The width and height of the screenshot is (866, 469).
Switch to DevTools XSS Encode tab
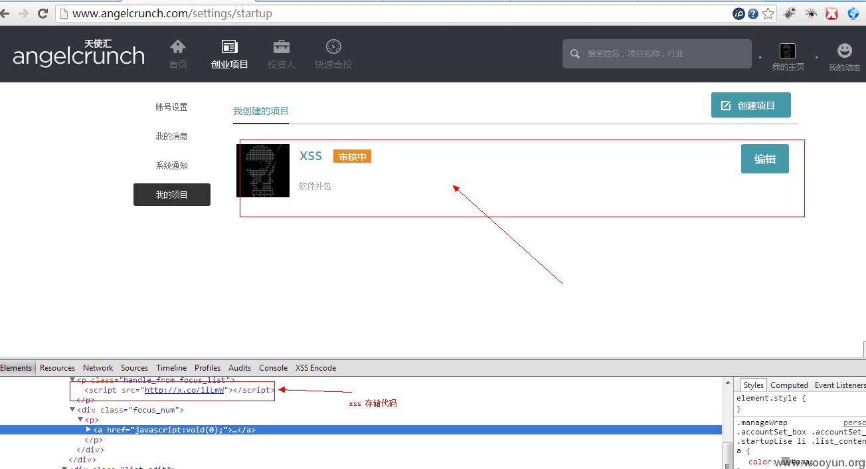pyautogui.click(x=315, y=368)
